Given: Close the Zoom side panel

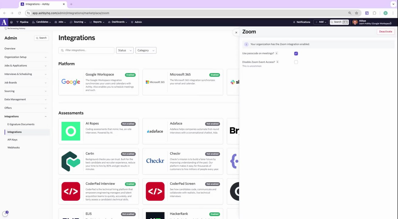Looking at the screenshot, I should (236, 32).
